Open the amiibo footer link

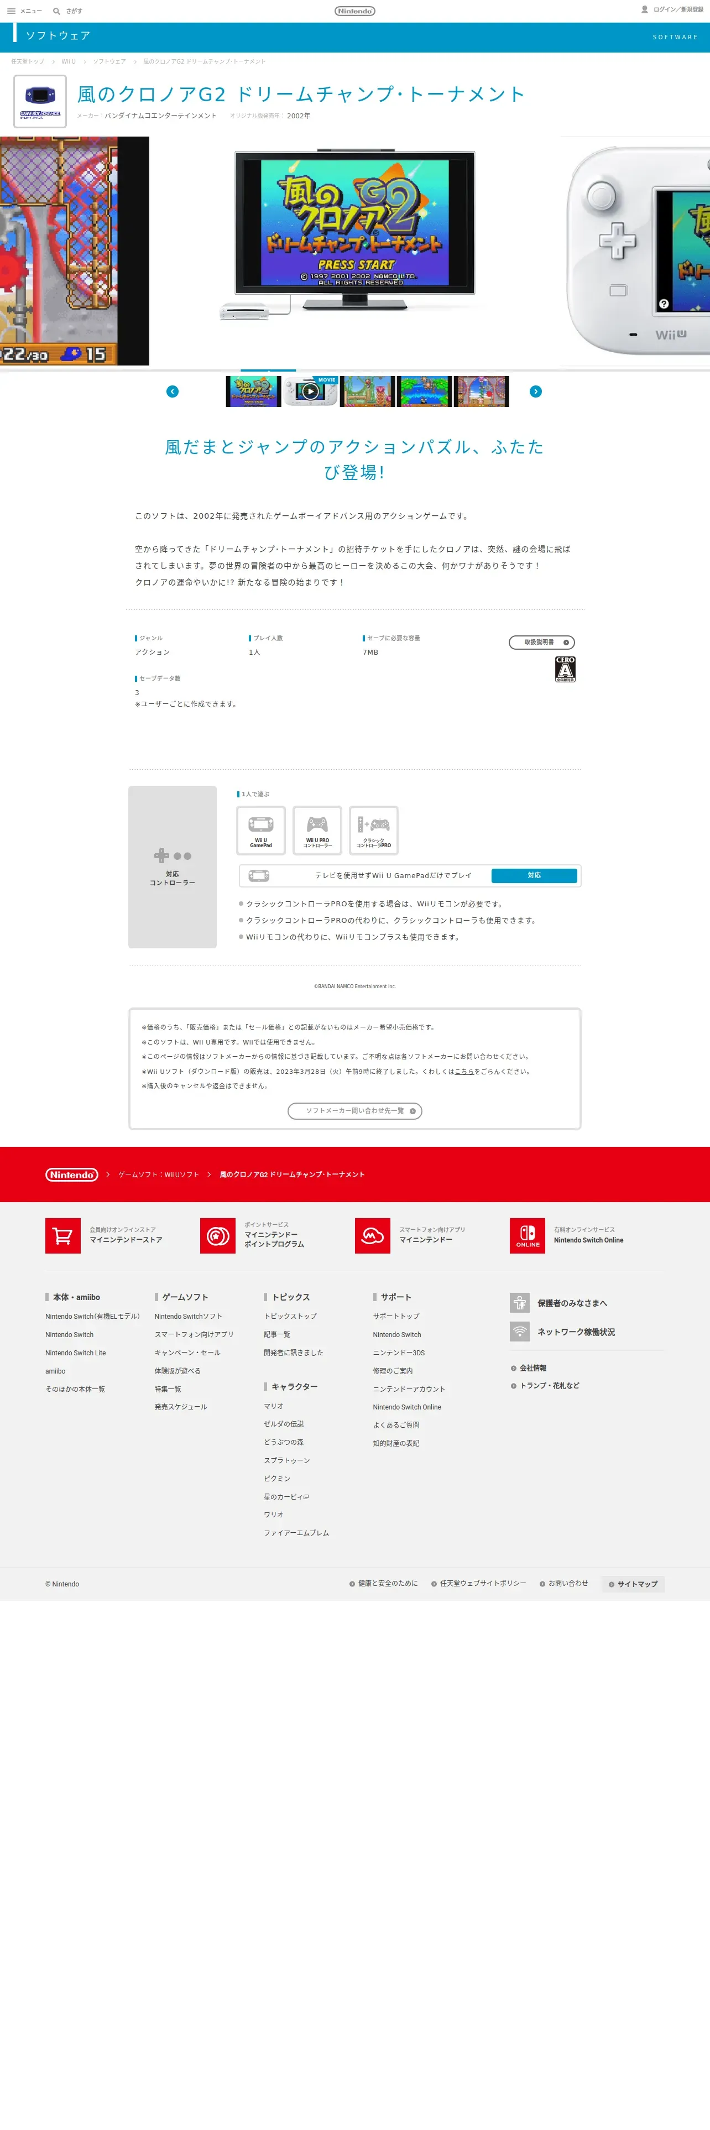pos(55,1371)
